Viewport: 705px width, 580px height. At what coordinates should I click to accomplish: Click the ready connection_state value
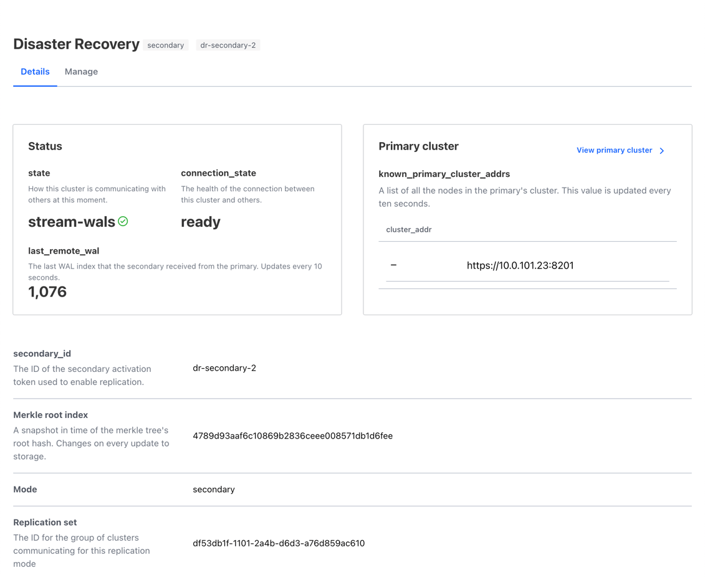click(x=201, y=221)
